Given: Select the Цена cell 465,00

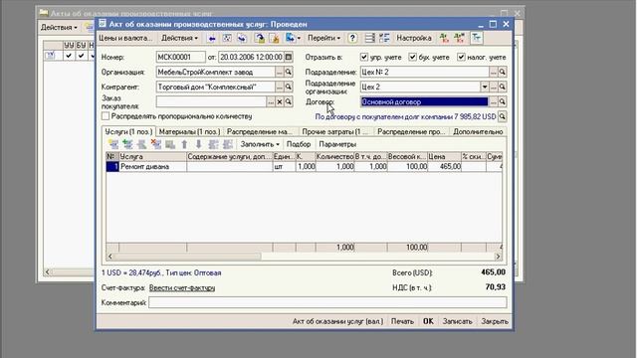Looking at the screenshot, I should 445,167.
